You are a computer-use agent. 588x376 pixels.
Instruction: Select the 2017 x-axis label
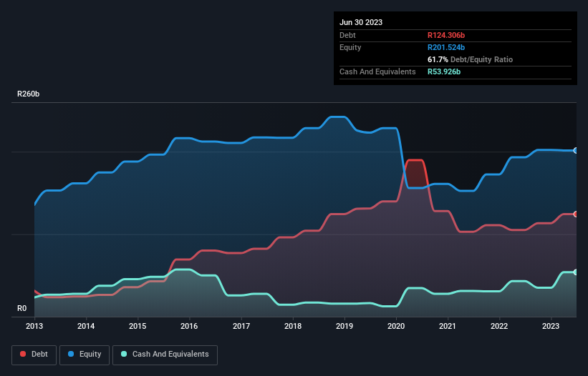tap(241, 326)
